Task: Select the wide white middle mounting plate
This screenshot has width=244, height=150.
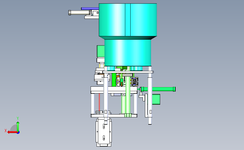Action: (x=114, y=90)
